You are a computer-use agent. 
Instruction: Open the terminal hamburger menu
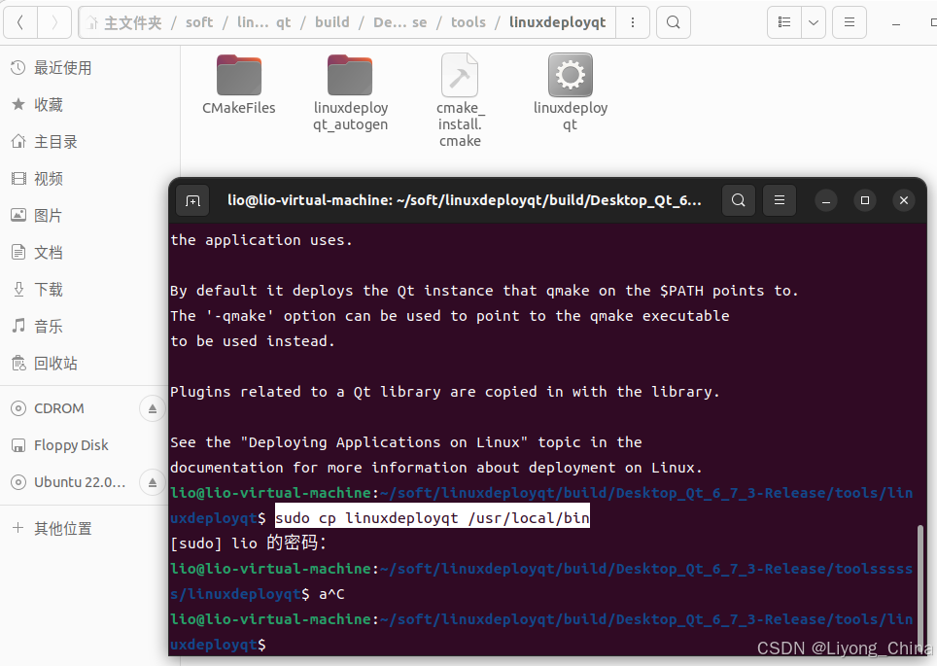[779, 200]
